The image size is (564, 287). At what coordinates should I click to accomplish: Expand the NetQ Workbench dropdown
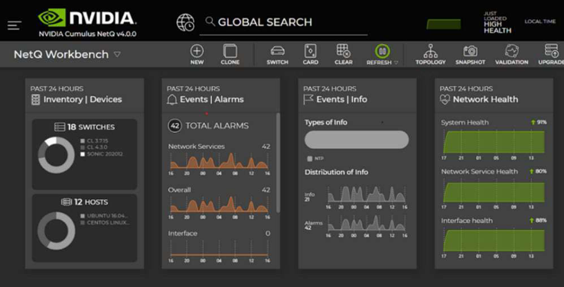117,54
